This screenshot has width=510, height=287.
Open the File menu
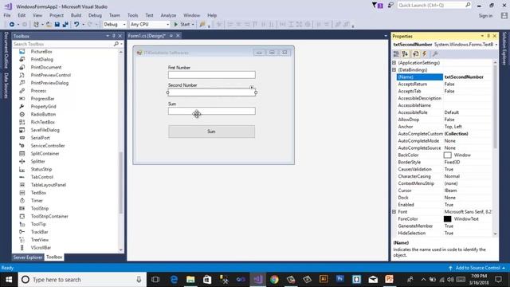coord(7,15)
